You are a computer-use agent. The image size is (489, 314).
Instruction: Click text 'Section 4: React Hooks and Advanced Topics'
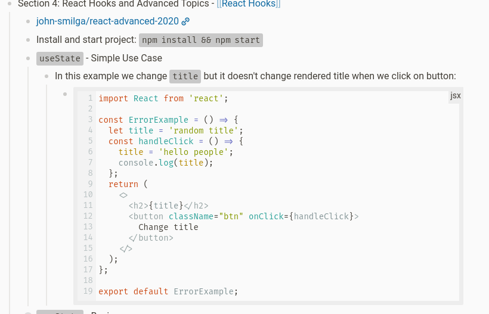(113, 4)
